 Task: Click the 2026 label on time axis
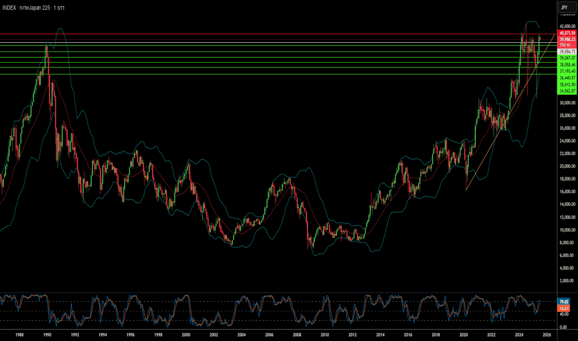pyautogui.click(x=546, y=335)
